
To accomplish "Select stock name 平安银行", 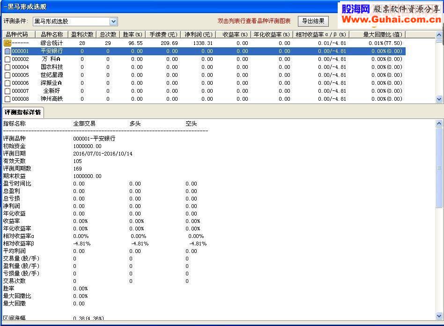I will (52, 51).
